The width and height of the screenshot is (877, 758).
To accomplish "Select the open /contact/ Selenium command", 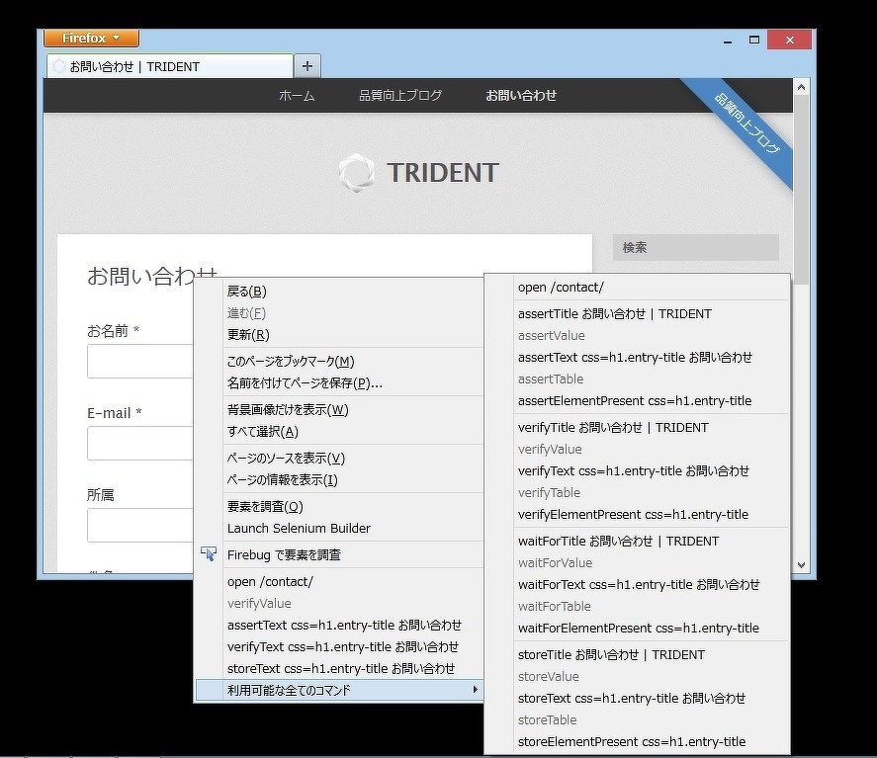I will coord(554,287).
